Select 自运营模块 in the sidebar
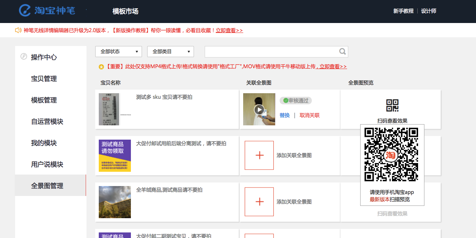Screen dimensions: 476x238 tap(47, 121)
